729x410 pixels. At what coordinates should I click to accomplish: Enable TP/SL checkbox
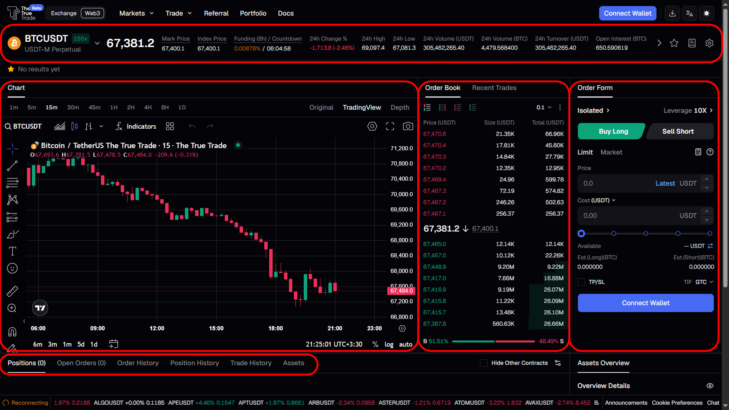[581, 282]
